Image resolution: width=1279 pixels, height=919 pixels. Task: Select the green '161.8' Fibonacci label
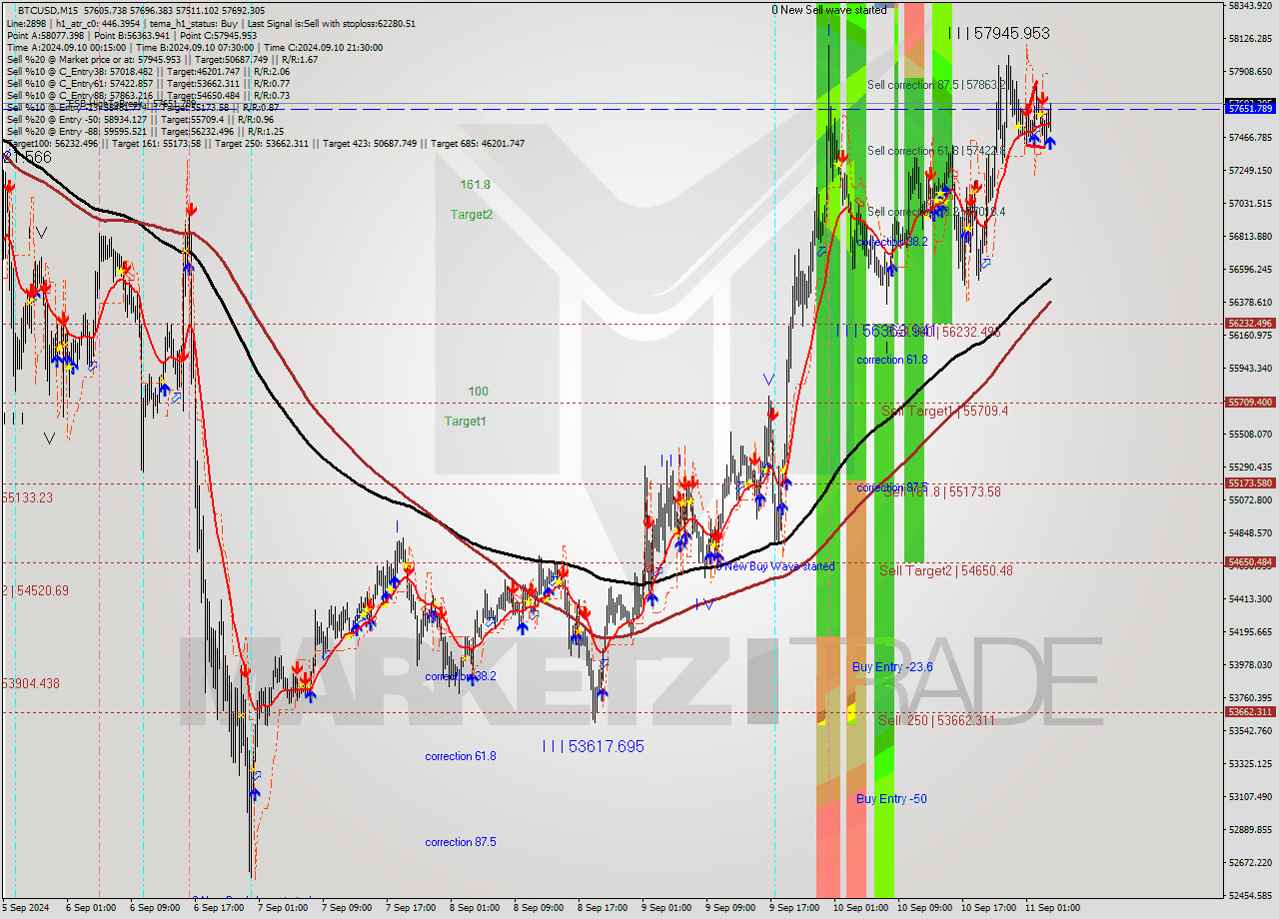(x=475, y=185)
